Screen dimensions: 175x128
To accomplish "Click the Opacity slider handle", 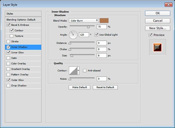I will point(88,27).
